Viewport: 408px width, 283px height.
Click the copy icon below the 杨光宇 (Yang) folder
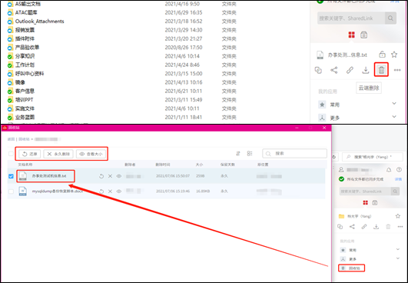340,227
